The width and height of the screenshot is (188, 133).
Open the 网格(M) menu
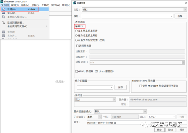pos(25,5)
